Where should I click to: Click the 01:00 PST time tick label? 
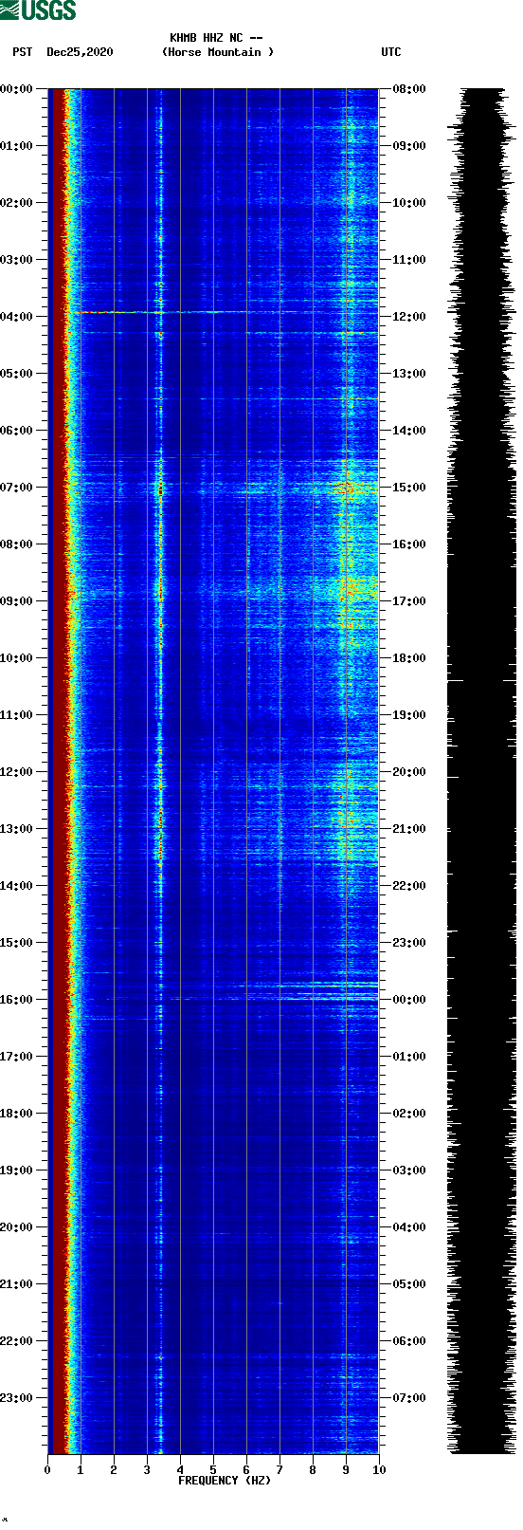[17, 146]
